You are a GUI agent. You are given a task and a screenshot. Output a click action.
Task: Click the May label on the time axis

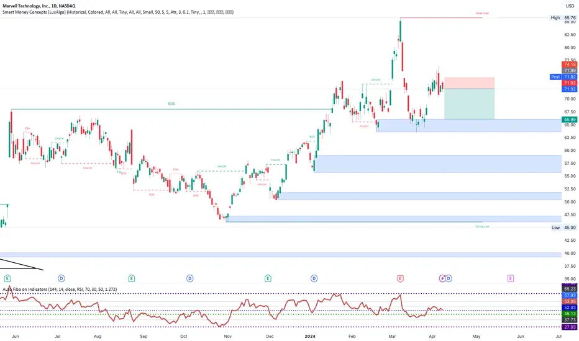click(x=476, y=336)
